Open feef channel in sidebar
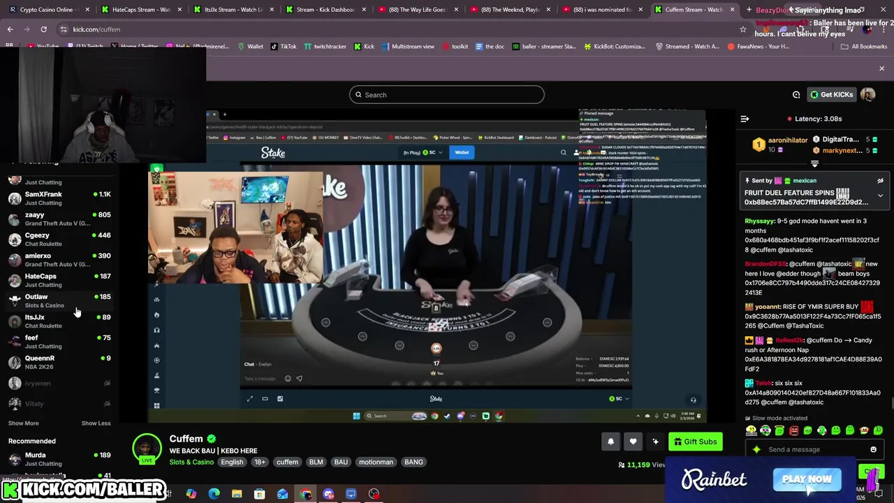Viewport: 894px width, 503px height. coord(59,342)
